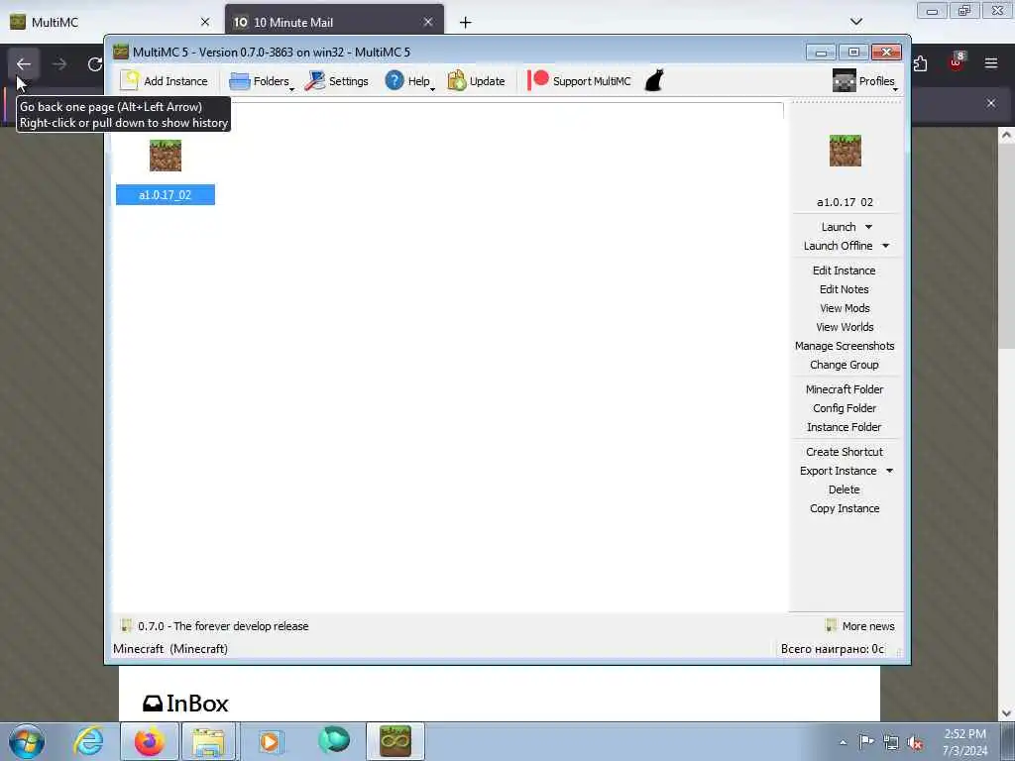1015x761 pixels.
Task: Click the network tray icon
Action: point(891,743)
